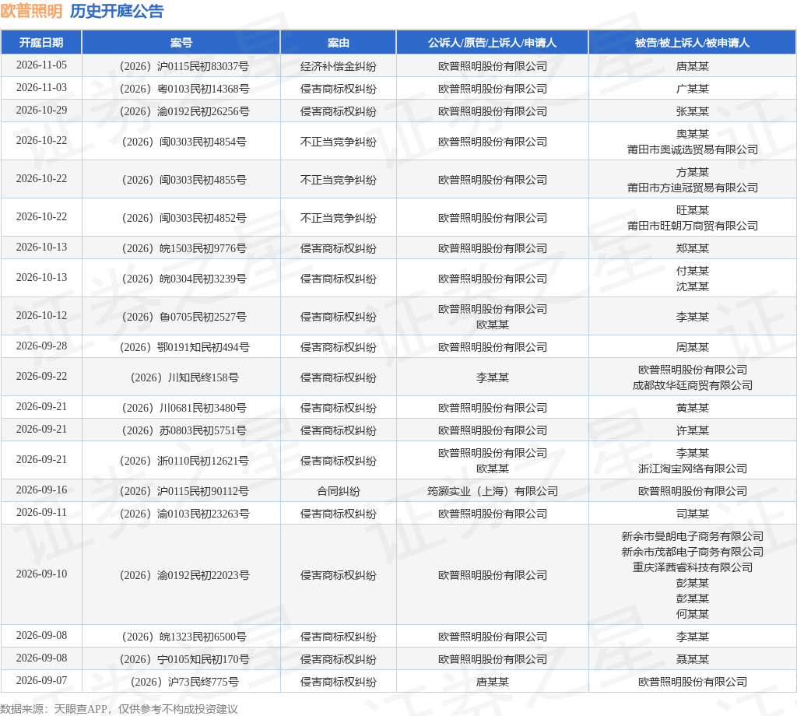797x716 pixels.
Task: Click the 欧普照明 title text
Action: point(31,11)
